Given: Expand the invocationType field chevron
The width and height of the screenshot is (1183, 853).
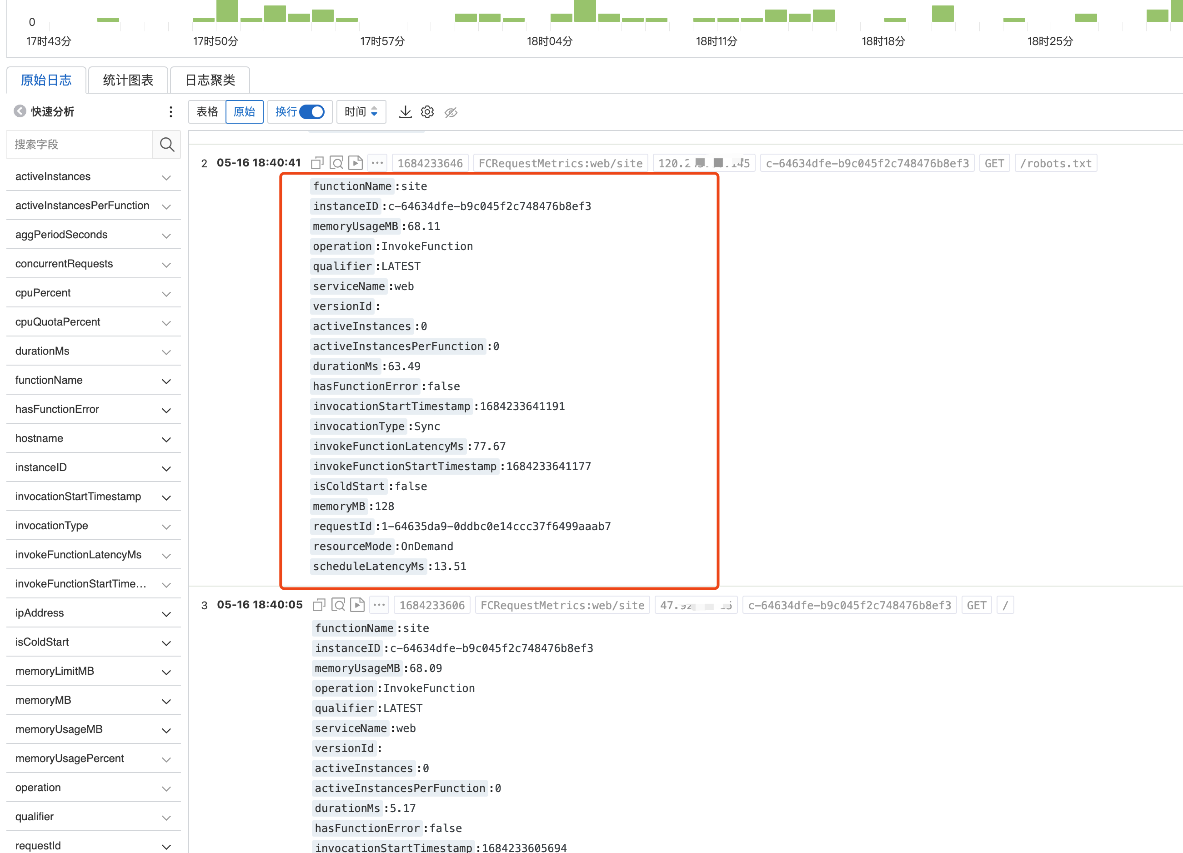Looking at the screenshot, I should (x=166, y=527).
